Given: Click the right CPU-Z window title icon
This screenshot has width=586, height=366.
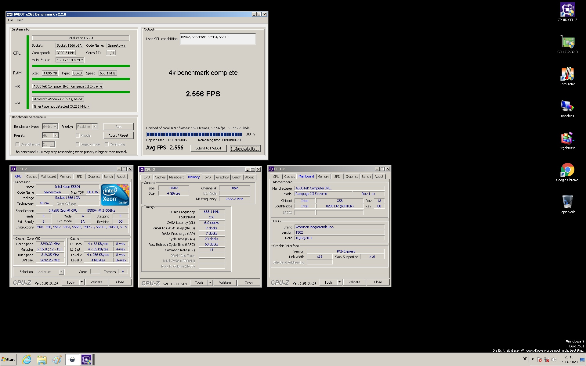Looking at the screenshot, I should click(271, 169).
